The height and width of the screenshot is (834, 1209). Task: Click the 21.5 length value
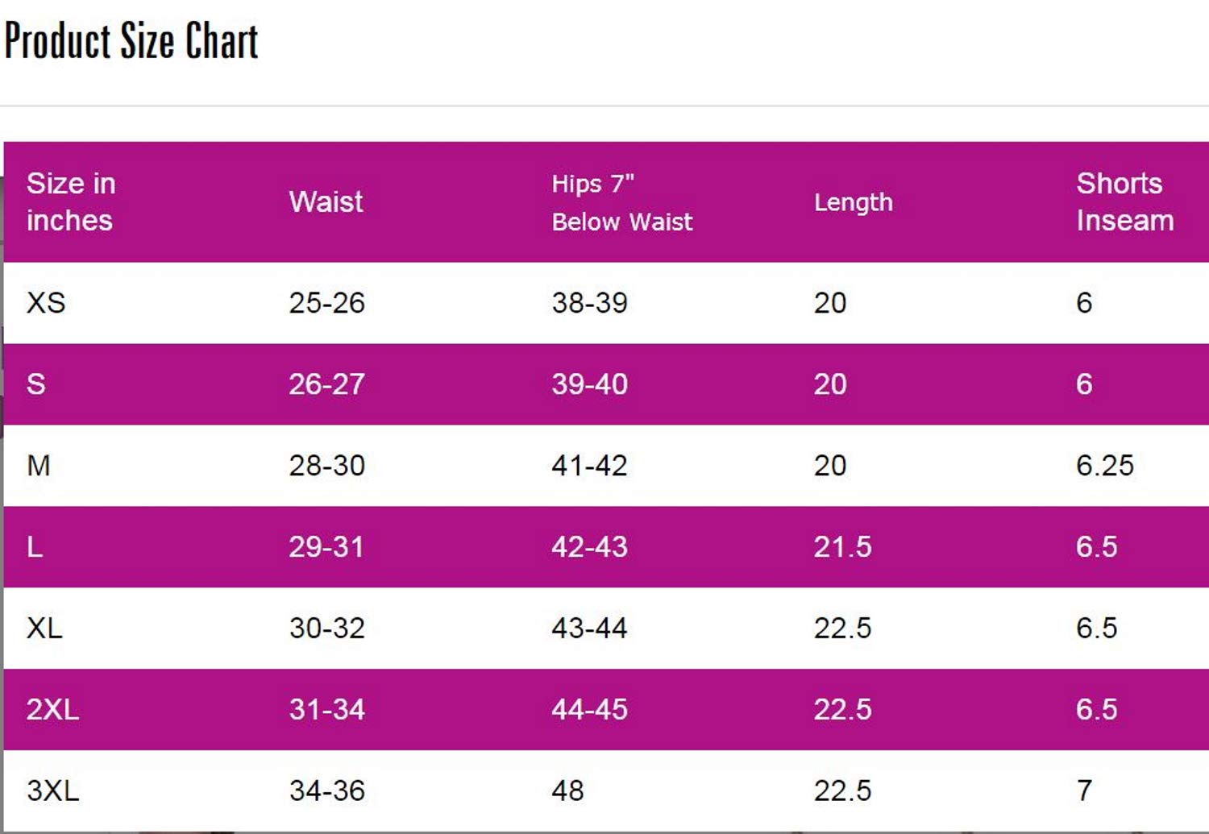[842, 547]
